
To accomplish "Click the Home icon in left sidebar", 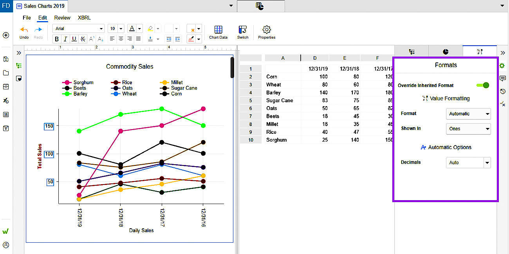I will pyautogui.click(x=6, y=59).
